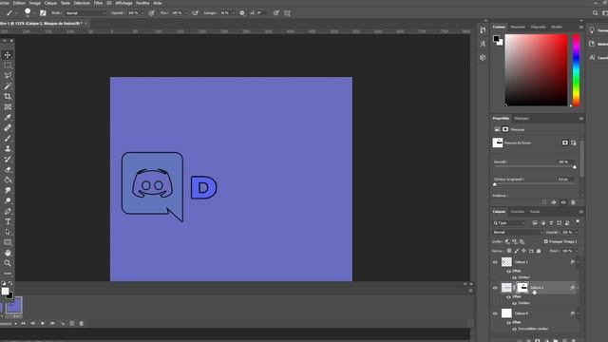Image resolution: width=608 pixels, height=342 pixels.
Task: Open the Lissage value dropdown arrow
Action: [x=234, y=13]
